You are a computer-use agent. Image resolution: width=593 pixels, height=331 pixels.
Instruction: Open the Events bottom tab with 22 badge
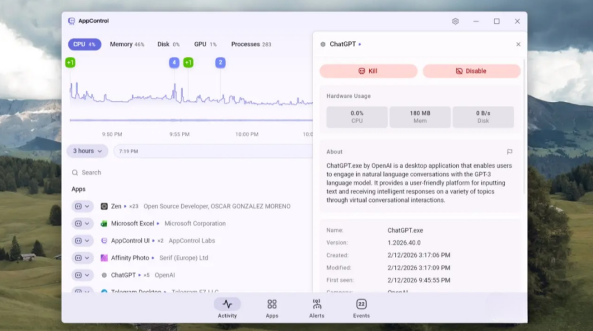tap(361, 308)
